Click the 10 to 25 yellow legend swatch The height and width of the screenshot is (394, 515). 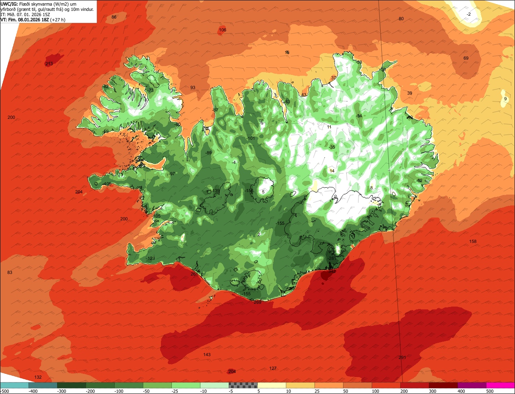pos(300,385)
